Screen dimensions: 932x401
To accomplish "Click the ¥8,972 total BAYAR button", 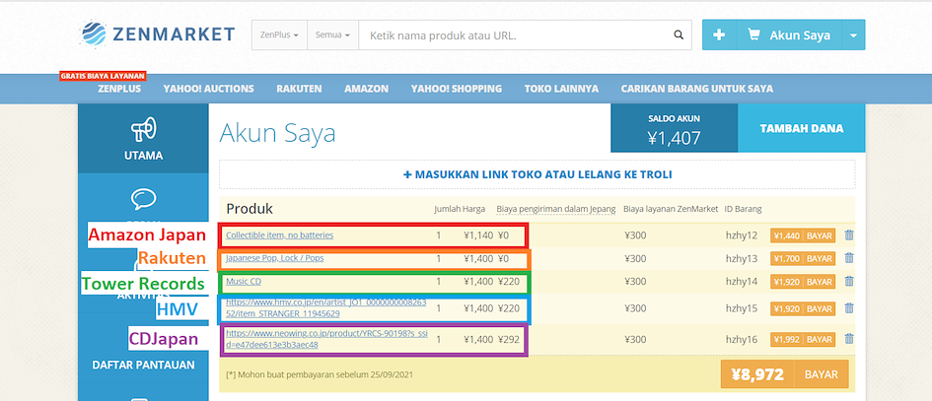I will point(785,374).
